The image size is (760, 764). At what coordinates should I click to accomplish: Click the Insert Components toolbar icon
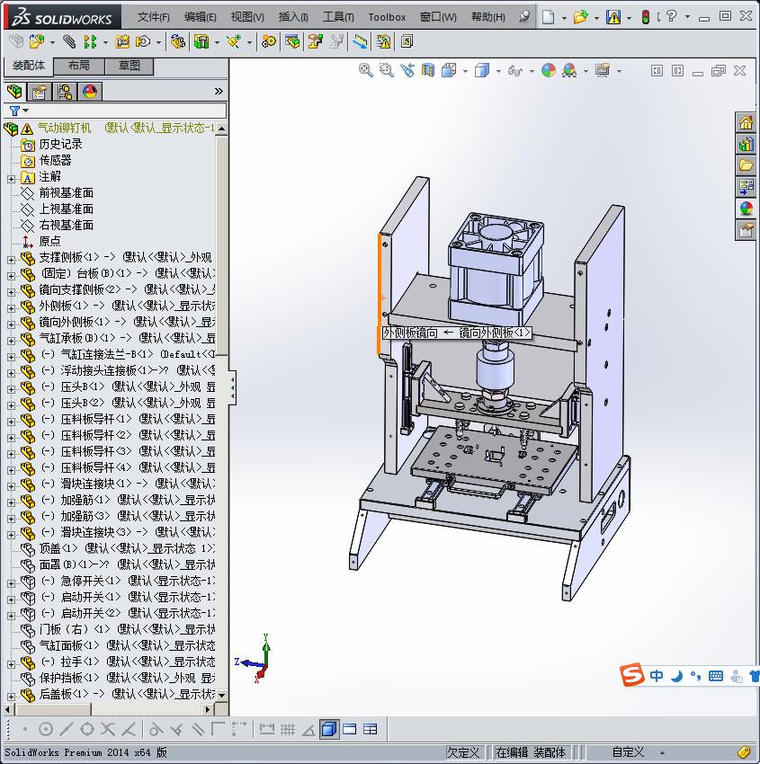[x=36, y=42]
